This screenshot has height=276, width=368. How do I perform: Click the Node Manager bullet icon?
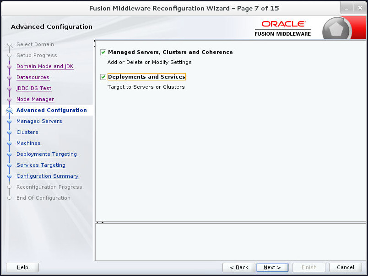click(10, 100)
